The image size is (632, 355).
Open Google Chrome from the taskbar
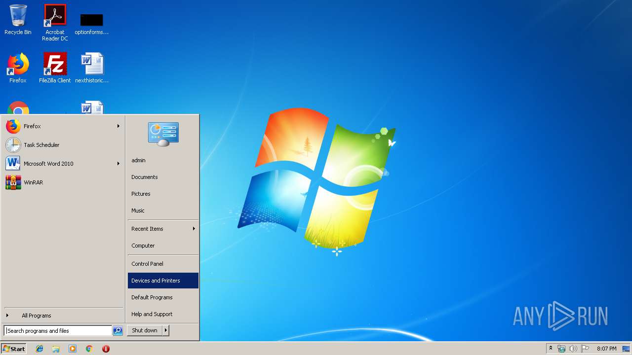click(89, 349)
